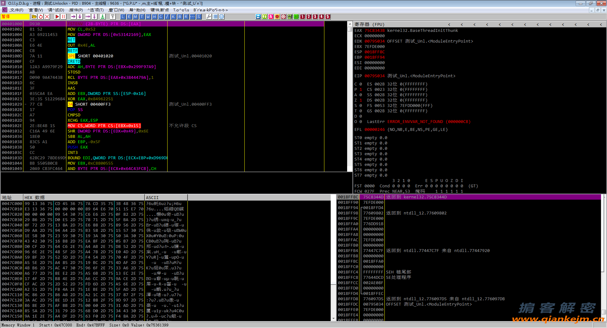Step over with the down arrow icon
607x328 pixels.
(x=80, y=17)
